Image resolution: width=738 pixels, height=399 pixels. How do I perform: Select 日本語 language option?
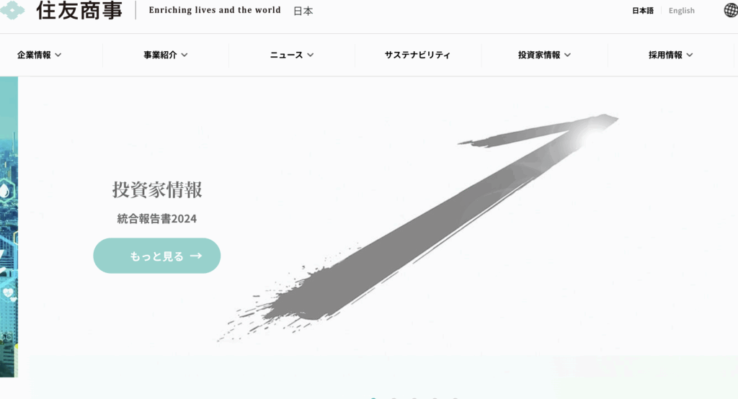coord(642,10)
